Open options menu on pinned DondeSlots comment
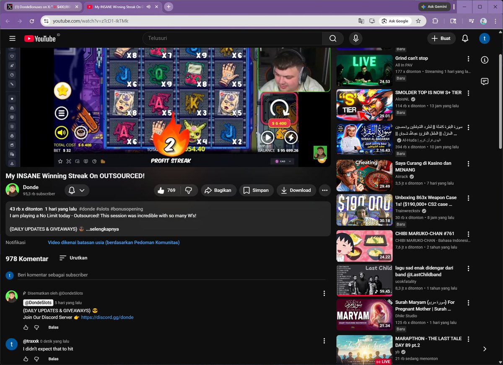The height and width of the screenshot is (365, 503). pos(324,293)
